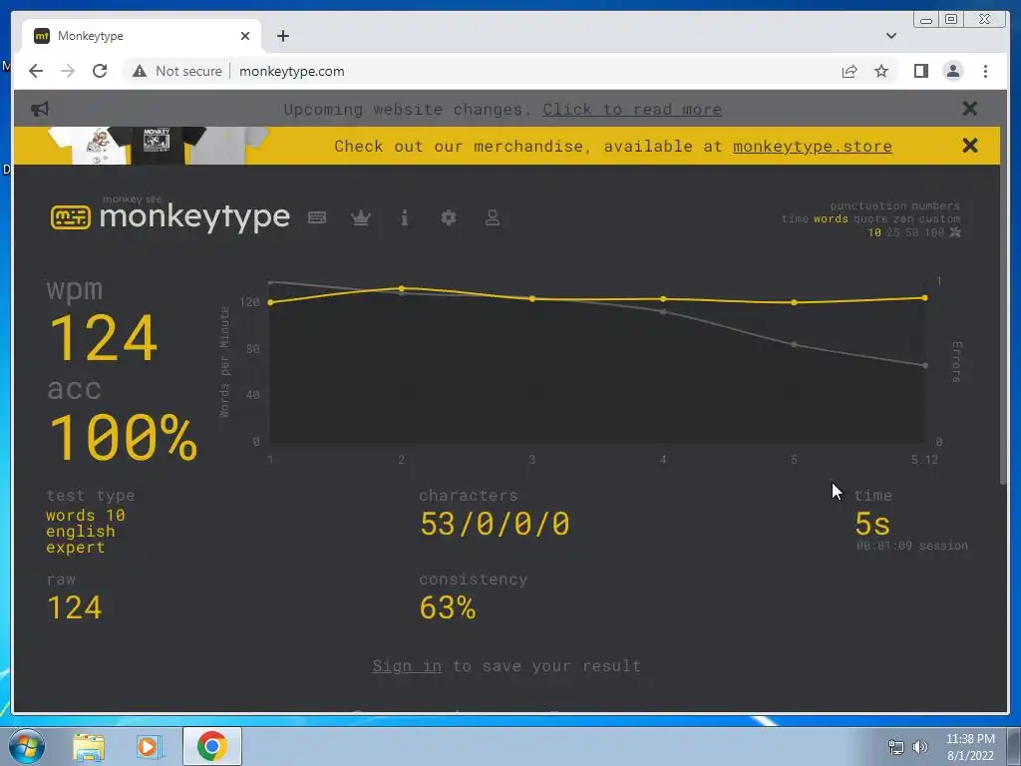The image size is (1021, 766).
Task: Select the quote test mode
Action: tap(869, 218)
